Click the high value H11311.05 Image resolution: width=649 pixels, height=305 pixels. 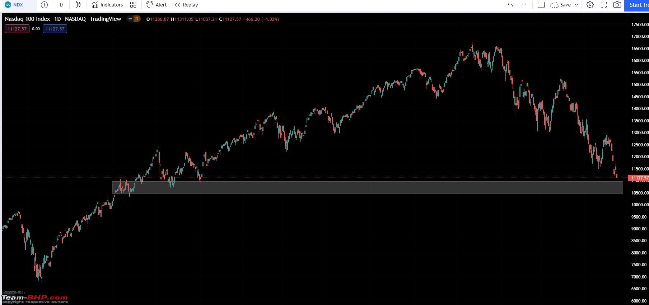pos(182,19)
